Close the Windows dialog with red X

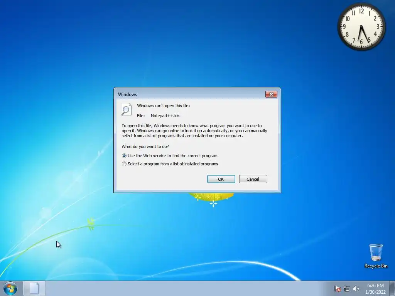pyautogui.click(x=271, y=94)
